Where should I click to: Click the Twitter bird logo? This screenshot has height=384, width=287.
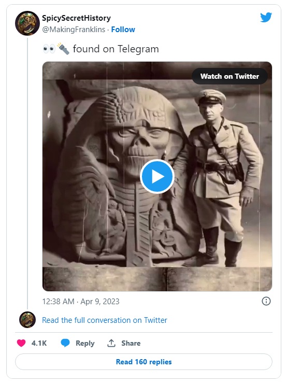[x=266, y=17]
